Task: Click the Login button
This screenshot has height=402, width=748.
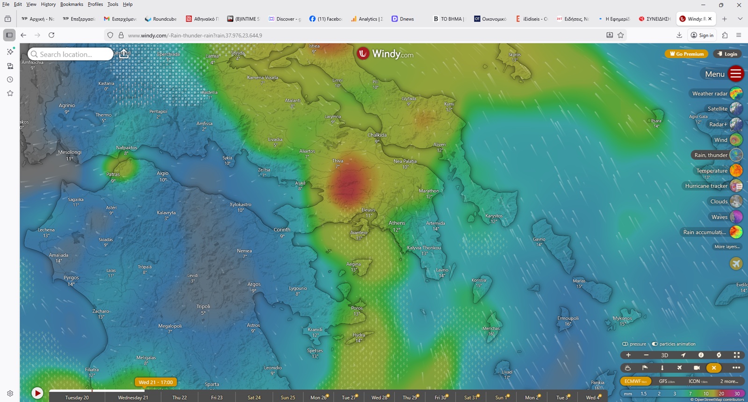Action: click(x=727, y=54)
